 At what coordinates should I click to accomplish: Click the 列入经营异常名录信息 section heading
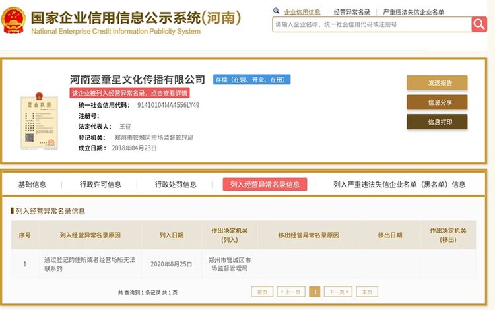[x=50, y=211]
